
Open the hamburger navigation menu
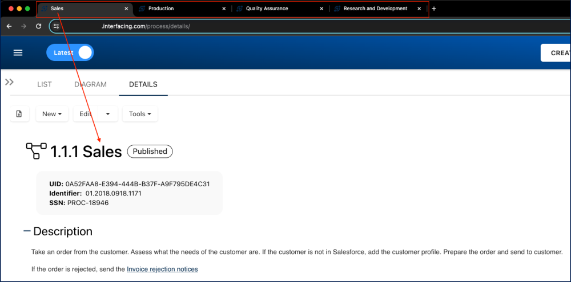click(x=18, y=52)
